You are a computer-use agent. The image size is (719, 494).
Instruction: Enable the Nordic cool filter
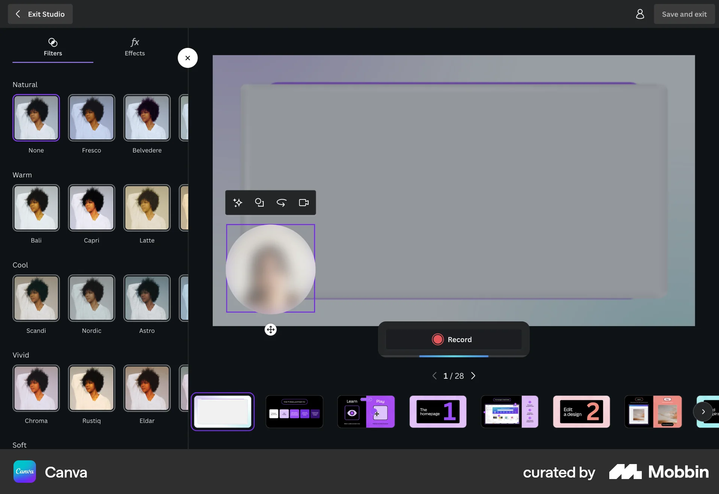coord(91,298)
